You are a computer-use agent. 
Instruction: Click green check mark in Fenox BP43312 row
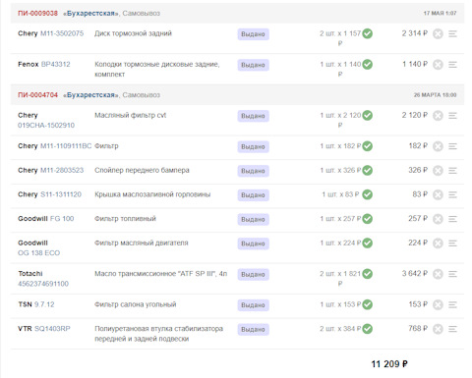click(x=368, y=64)
